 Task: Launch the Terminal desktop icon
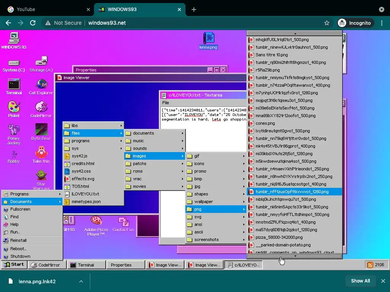pyautogui.click(x=14, y=87)
